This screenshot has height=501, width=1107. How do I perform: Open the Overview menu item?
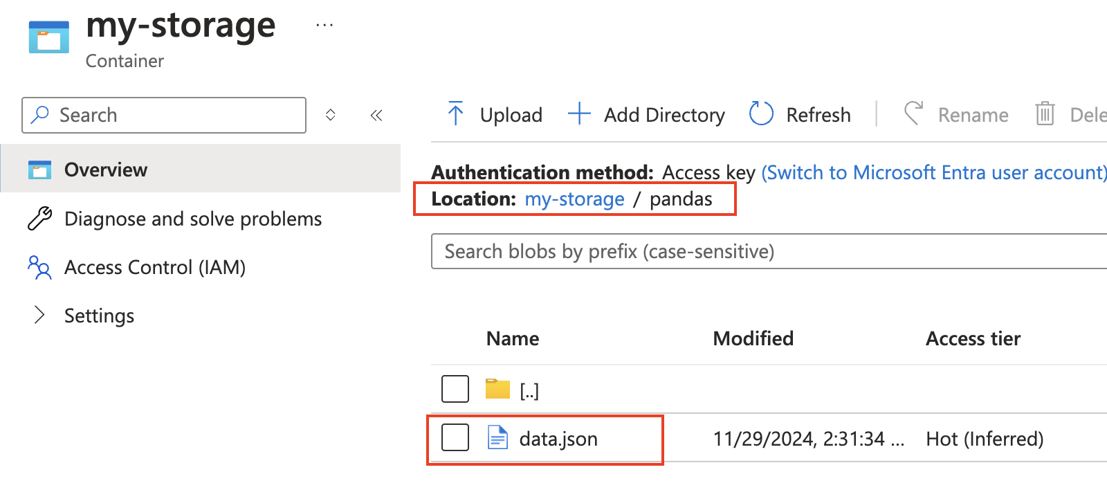(x=201, y=169)
